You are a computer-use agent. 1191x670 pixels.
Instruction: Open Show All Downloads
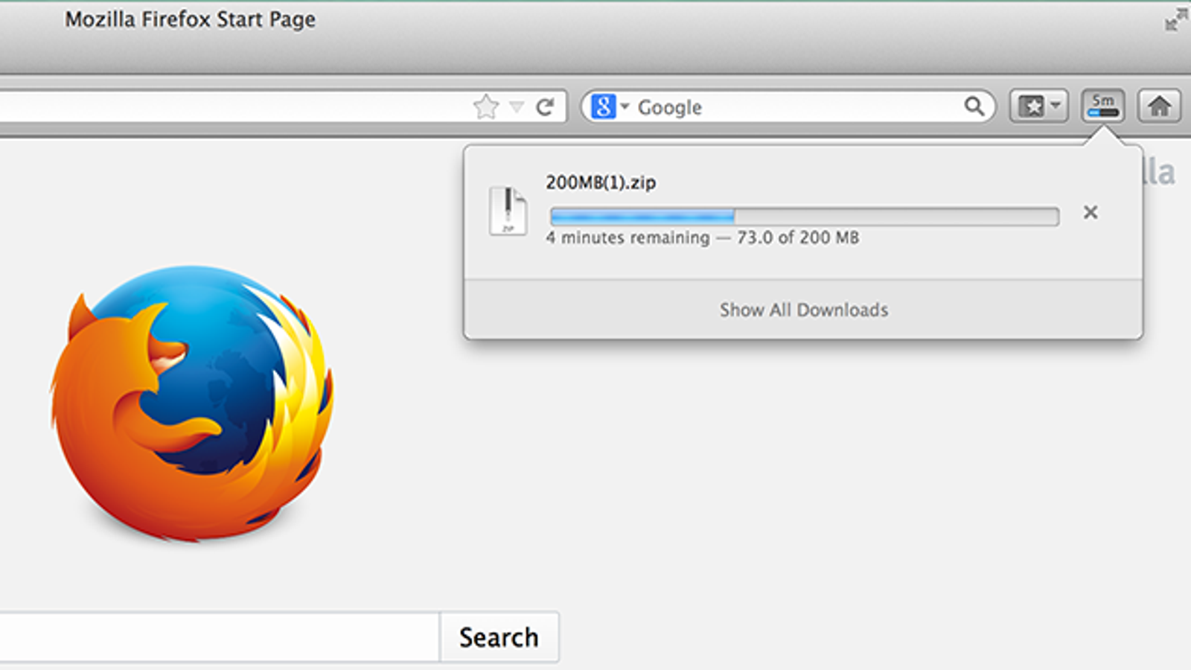(x=804, y=310)
